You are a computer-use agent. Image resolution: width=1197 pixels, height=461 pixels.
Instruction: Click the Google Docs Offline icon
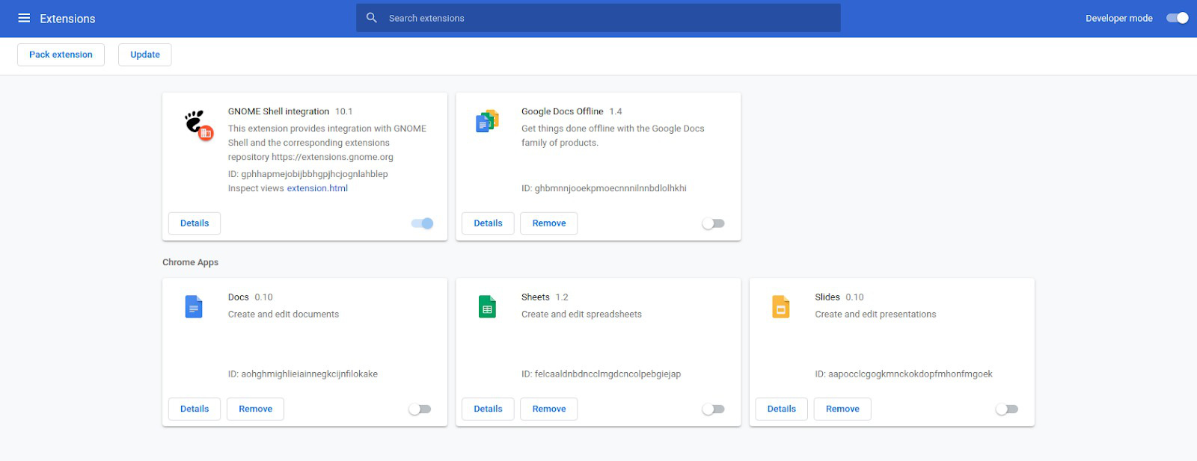tap(487, 121)
